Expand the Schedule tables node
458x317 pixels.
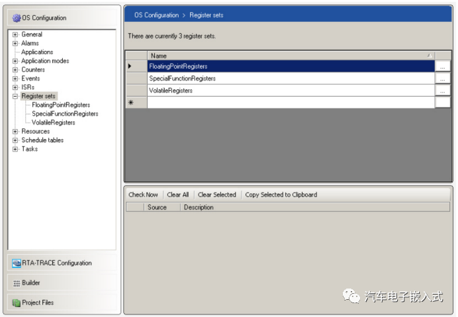[15, 140]
